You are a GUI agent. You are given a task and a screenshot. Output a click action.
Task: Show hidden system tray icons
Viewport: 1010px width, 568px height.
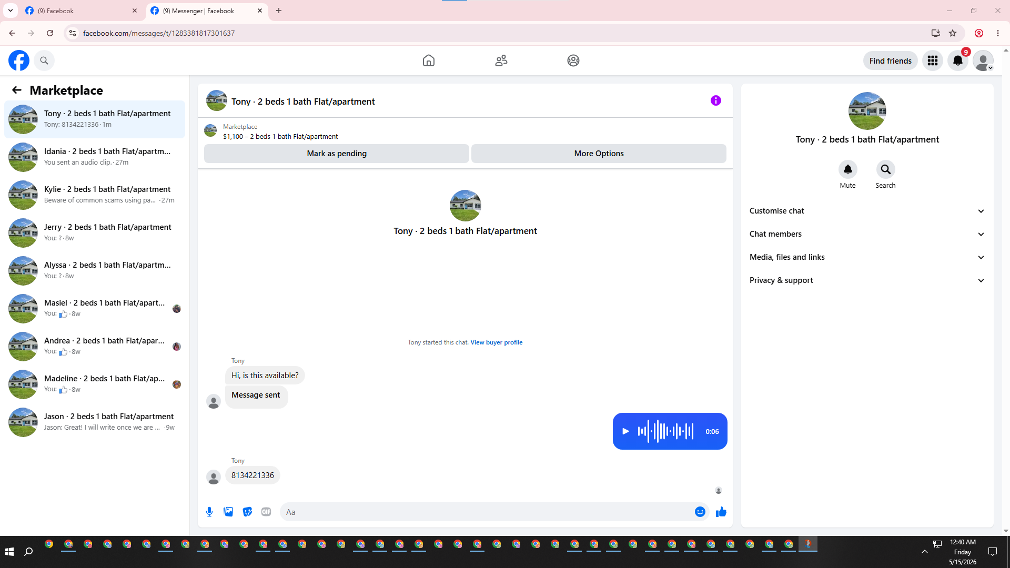click(924, 552)
